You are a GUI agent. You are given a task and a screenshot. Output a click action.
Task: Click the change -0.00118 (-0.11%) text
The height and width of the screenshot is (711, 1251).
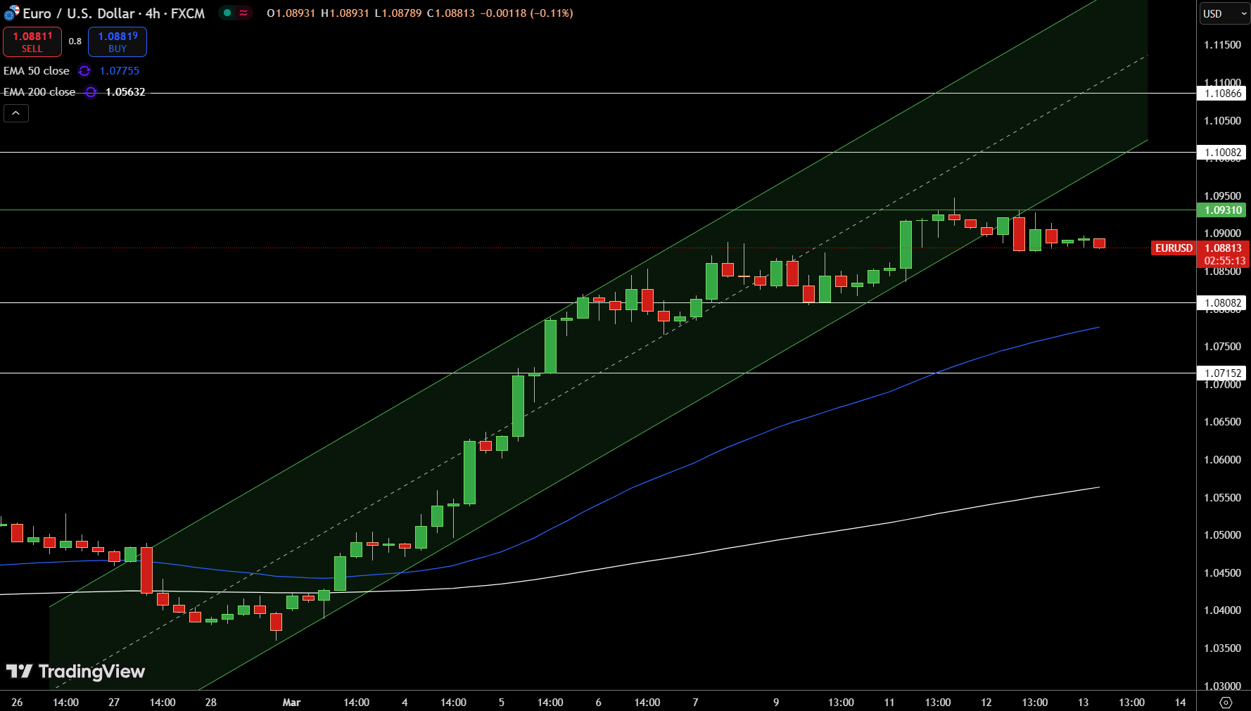coord(526,13)
